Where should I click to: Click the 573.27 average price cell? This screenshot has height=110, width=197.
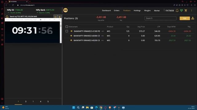[x=142, y=31]
